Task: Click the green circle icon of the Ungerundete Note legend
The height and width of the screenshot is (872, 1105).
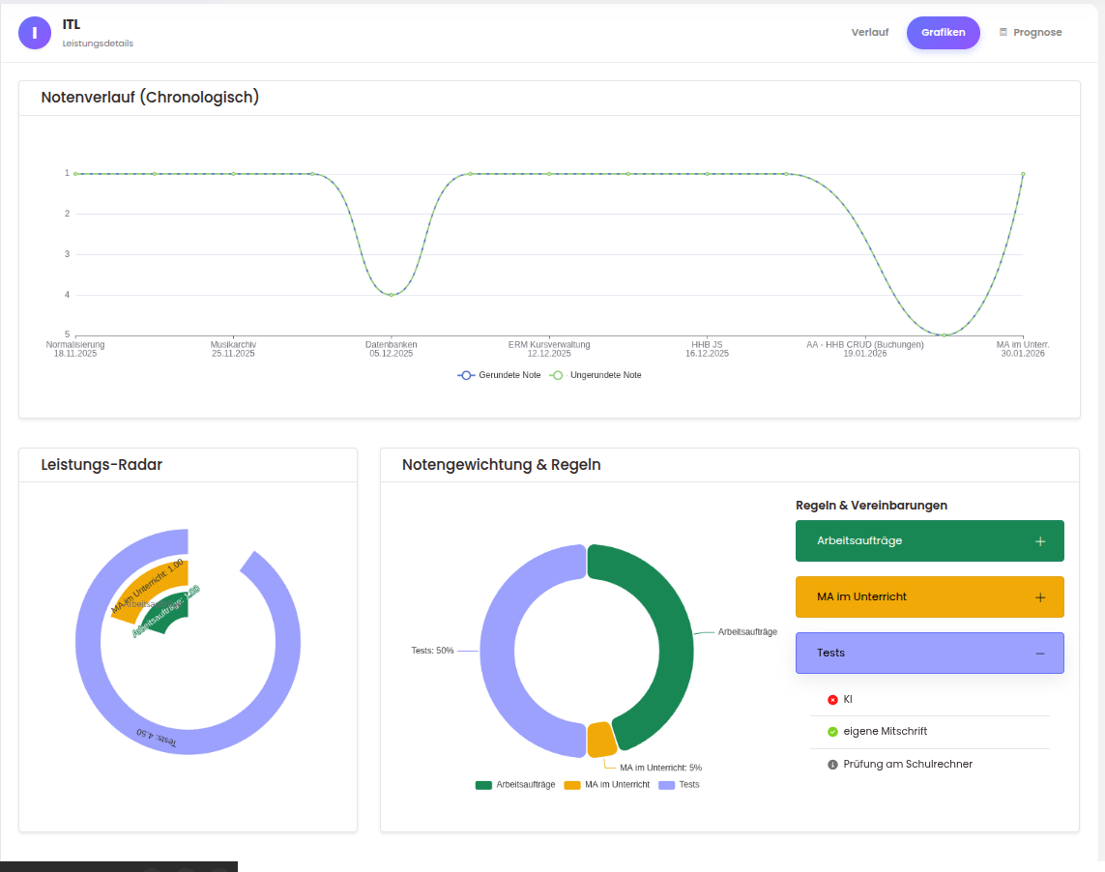Action: click(x=558, y=375)
